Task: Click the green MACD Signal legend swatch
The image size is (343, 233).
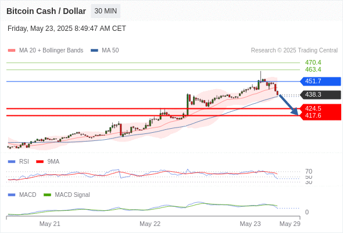Action: [47, 195]
